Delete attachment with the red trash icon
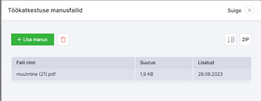The width and height of the screenshot is (261, 101). click(63, 40)
